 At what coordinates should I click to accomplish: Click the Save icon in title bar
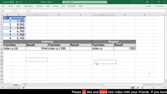17,2
